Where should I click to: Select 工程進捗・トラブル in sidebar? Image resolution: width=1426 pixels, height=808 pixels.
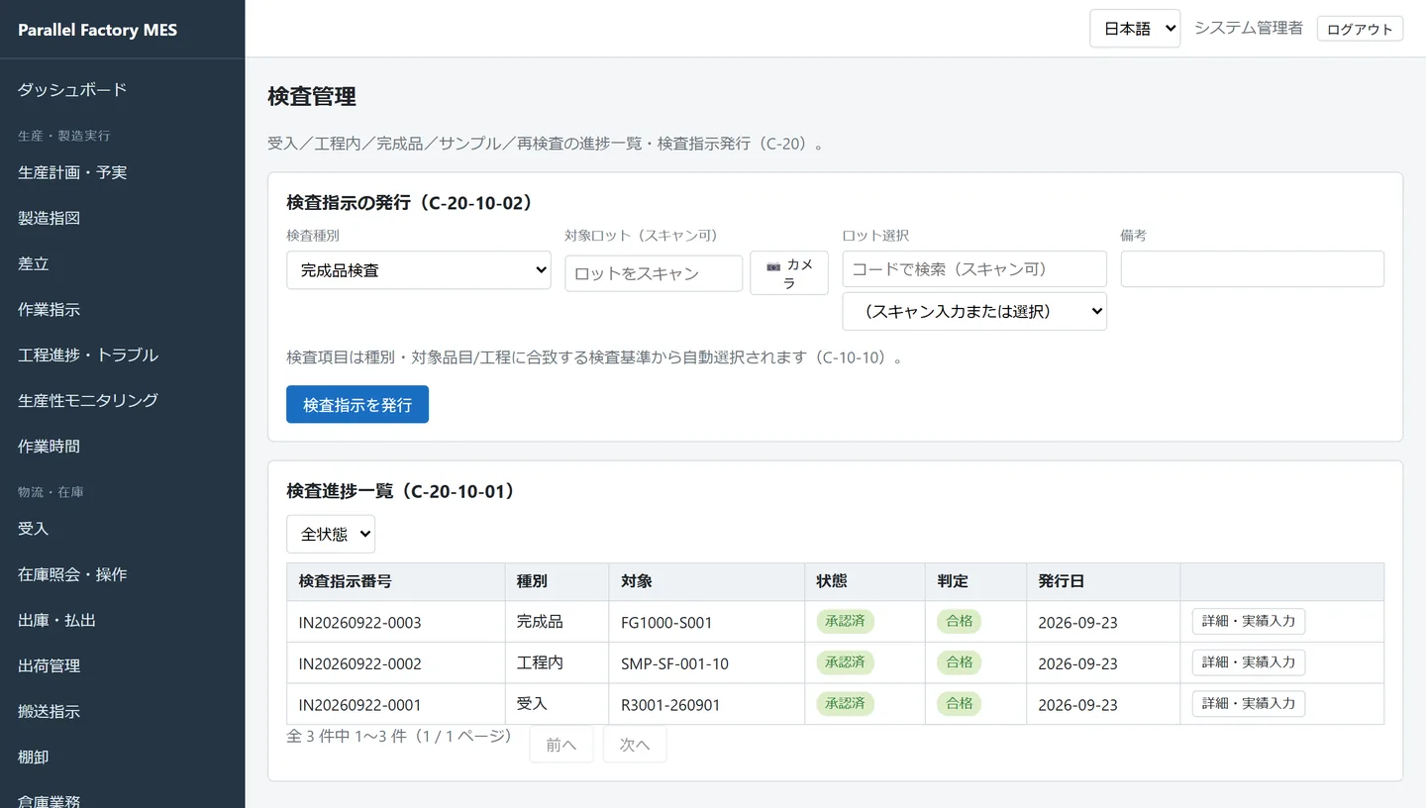click(x=88, y=354)
